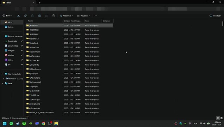224x127 pixels.
Task: Open Downloads in the sidebar
Action: tap(12, 41)
